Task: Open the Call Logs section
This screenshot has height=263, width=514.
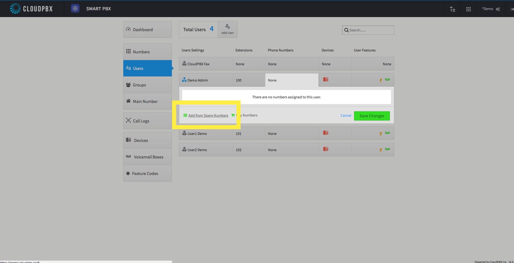Action: [x=147, y=121]
